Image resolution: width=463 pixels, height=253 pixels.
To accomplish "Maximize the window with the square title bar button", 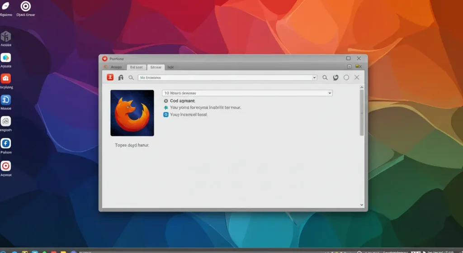I will point(349,58).
